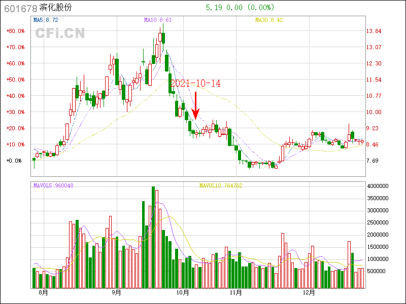
Task: Select the 11月 month on time axis
Action: pyautogui.click(x=235, y=293)
